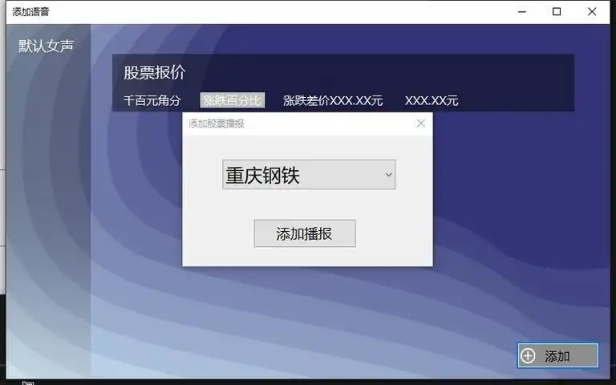
Task: Click the 添加股票播报 dialog title bar
Action: point(305,124)
